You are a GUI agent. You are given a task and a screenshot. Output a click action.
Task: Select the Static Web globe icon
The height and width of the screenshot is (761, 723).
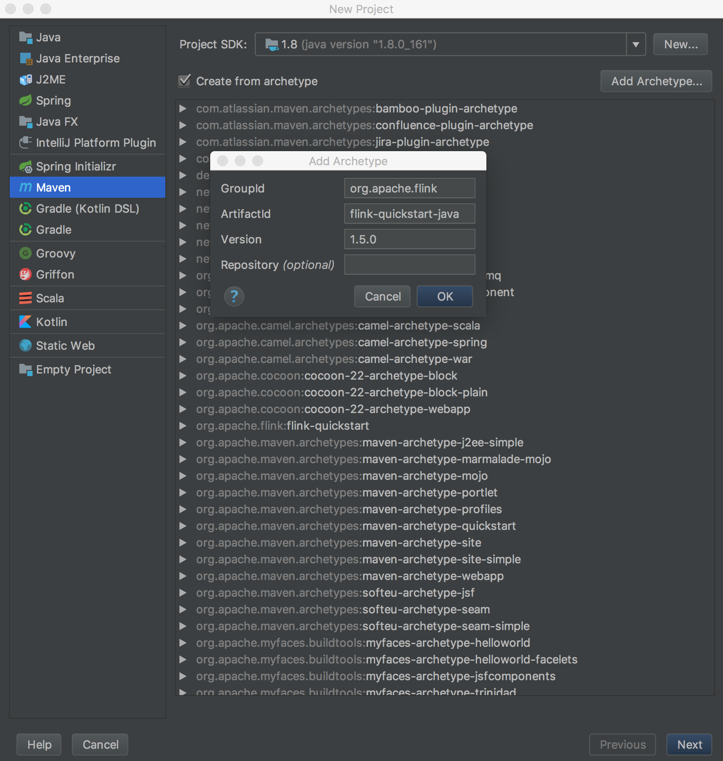tap(26, 346)
